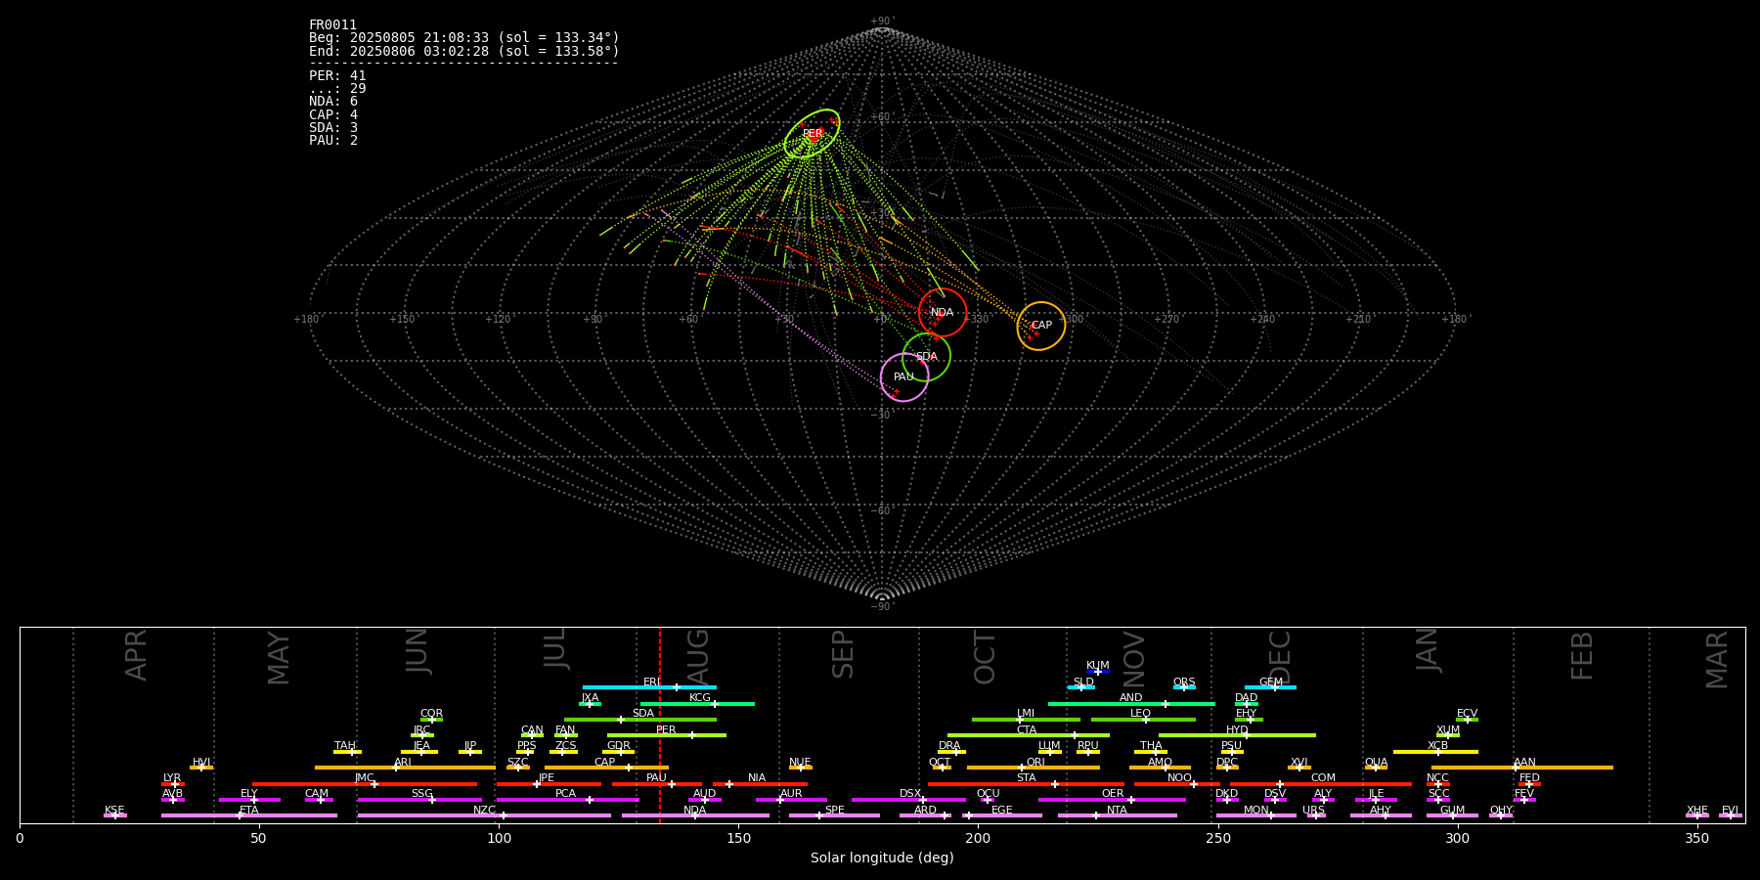Select the GEM shower bar
This screenshot has height=880, width=1760.
click(1270, 687)
